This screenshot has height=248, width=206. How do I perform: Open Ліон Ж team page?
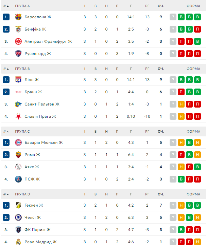pos(32,80)
